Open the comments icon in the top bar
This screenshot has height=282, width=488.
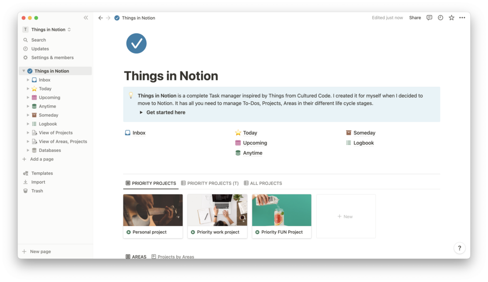coord(429,18)
